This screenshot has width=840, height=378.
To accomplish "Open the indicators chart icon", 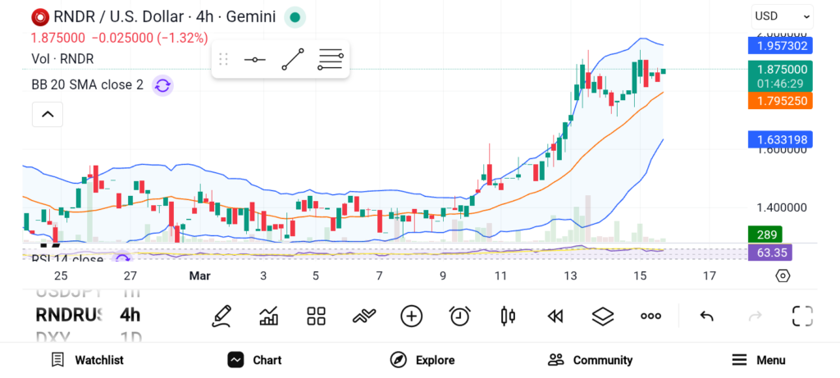I will click(268, 316).
